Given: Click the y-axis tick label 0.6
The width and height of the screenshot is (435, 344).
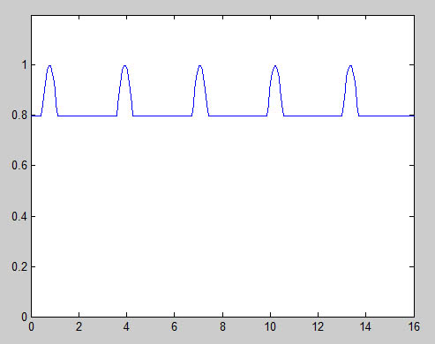Looking at the screenshot, I should (19, 165).
